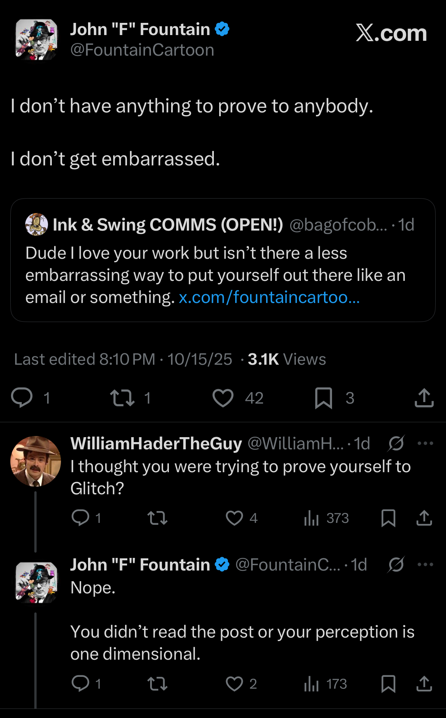Open the x.com/fountaincartoo link in quoted post
Image resolution: width=446 pixels, height=718 pixels.
click(x=269, y=297)
